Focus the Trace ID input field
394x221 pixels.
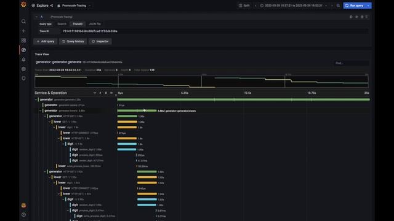215,31
